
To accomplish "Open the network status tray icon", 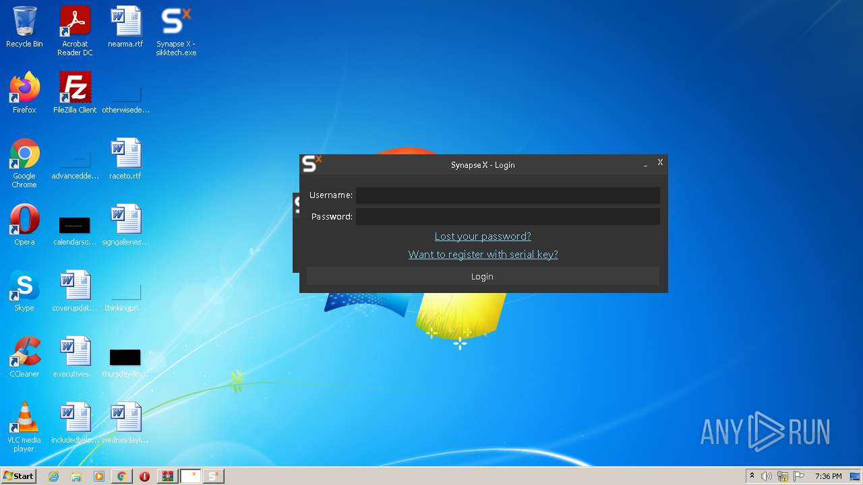I will coord(782,476).
